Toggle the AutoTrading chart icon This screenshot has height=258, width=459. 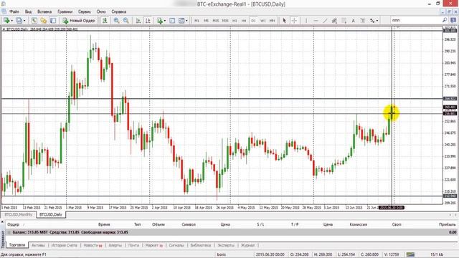click(105, 21)
